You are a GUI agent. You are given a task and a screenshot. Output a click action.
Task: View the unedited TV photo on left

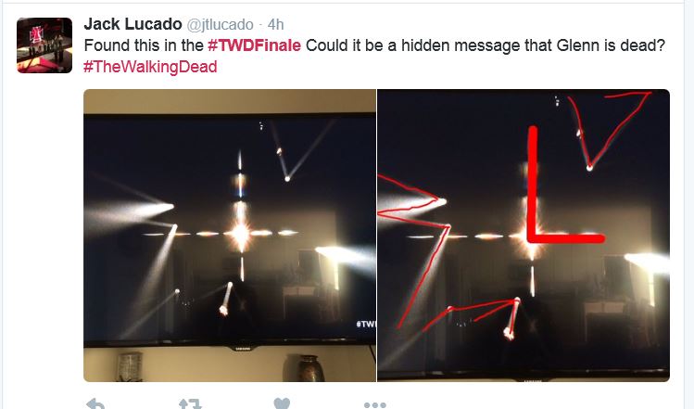230,236
